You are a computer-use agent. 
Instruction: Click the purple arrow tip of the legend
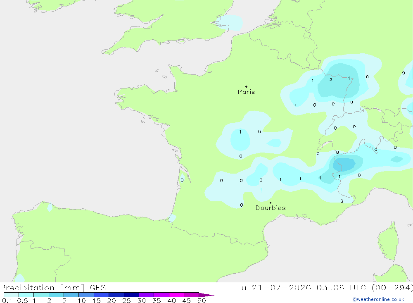[206, 295]
